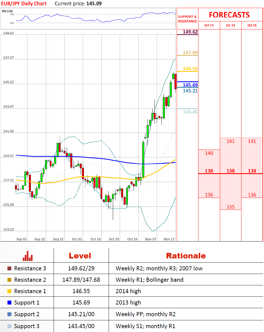Click the 143.45 support level label
Screen dimensions: 264x332
190,112
